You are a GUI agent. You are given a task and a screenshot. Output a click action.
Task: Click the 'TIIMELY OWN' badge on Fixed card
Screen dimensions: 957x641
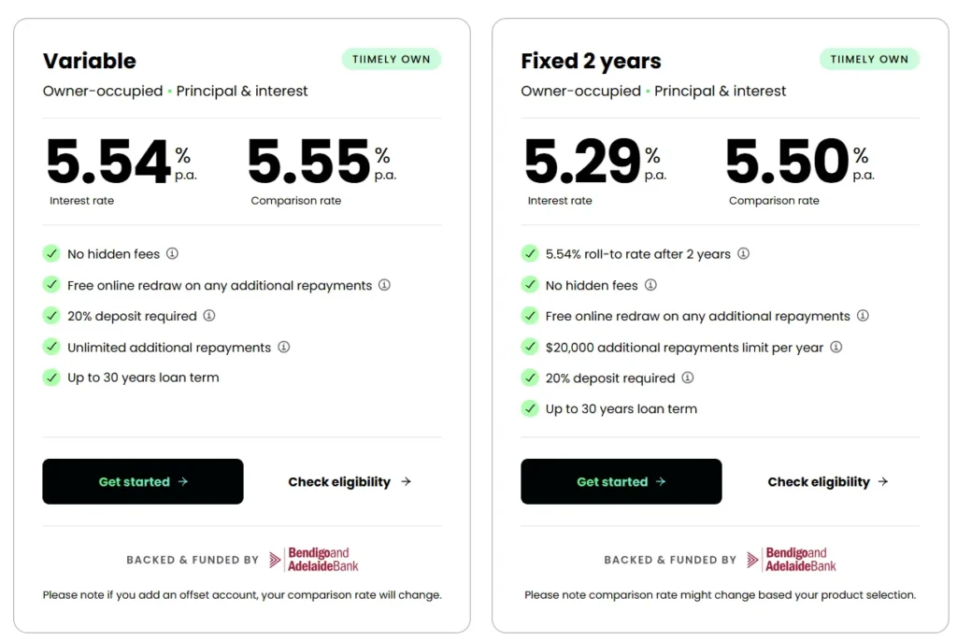(x=869, y=59)
